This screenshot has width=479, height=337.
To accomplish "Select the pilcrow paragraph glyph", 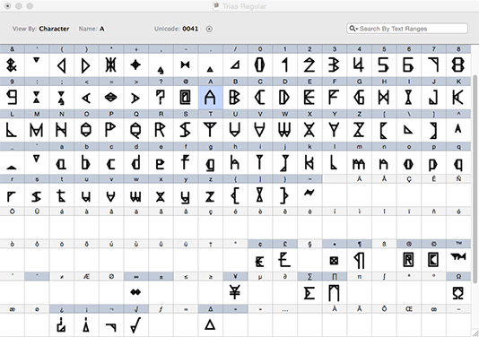I will click(359, 260).
